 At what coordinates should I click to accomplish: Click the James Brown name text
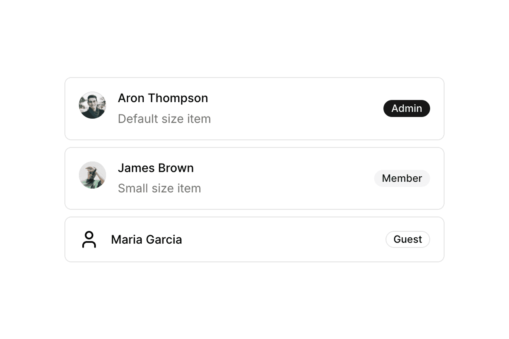coord(156,168)
